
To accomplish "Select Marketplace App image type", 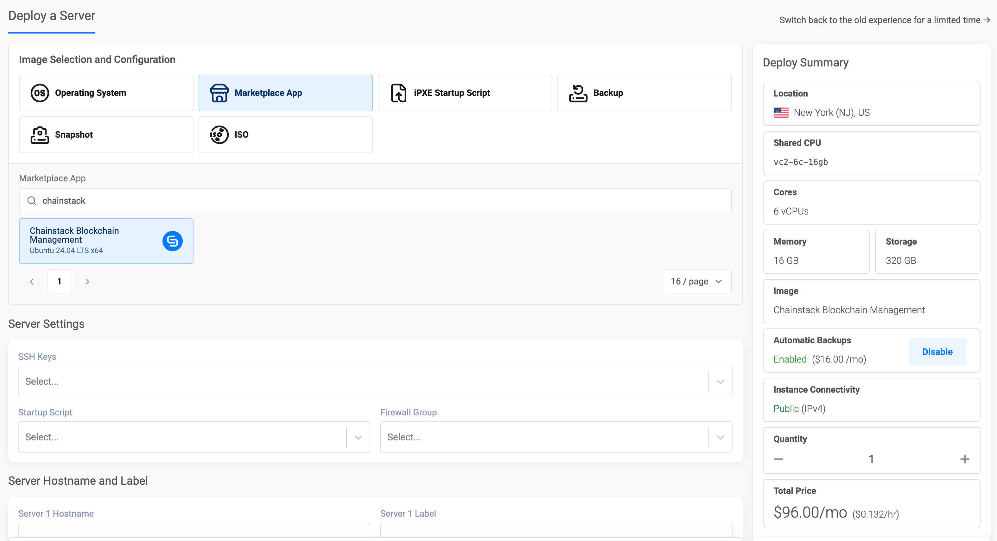I will click(x=285, y=93).
